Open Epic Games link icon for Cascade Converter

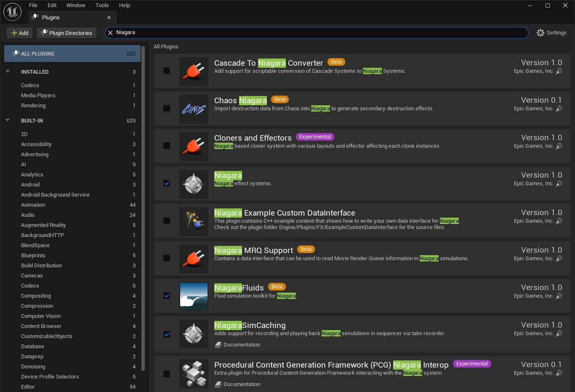(559, 71)
